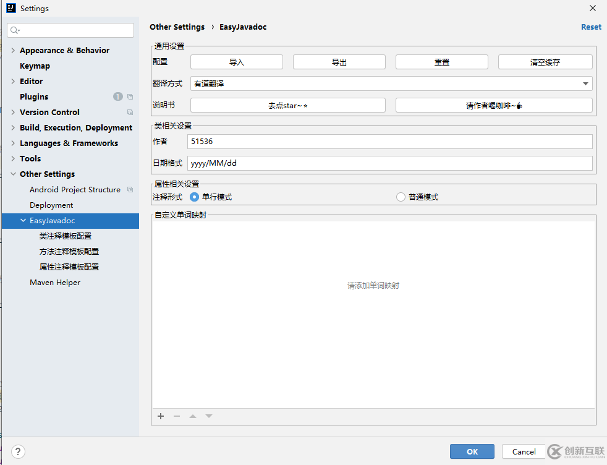Click the project-level icon beside Version Control
Image resolution: width=607 pixels, height=465 pixels.
130,113
